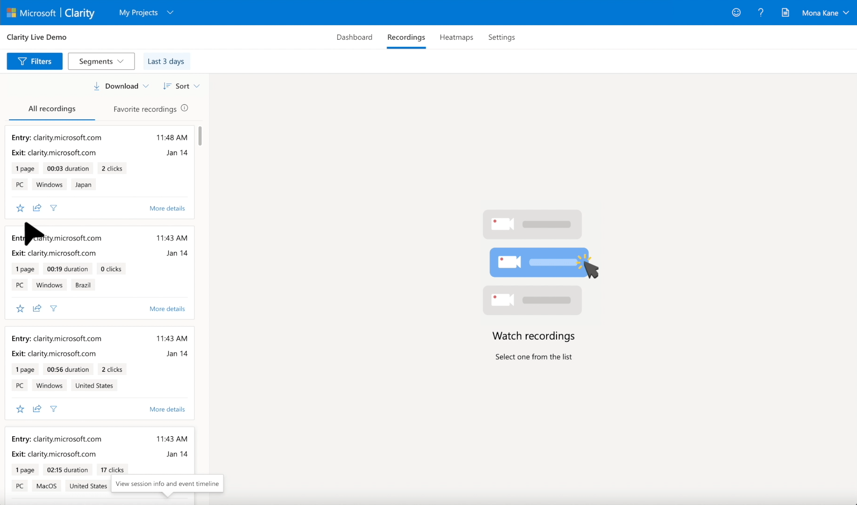Open the help question mark icon
Image resolution: width=857 pixels, height=505 pixels.
pyautogui.click(x=761, y=13)
